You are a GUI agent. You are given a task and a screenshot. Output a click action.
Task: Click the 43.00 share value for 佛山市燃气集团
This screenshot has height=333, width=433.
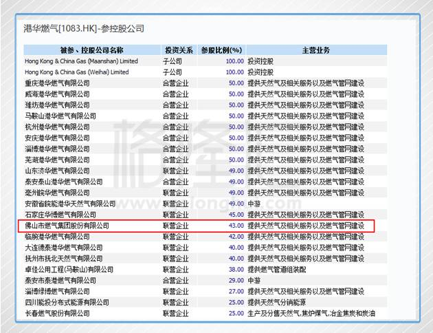236,226
